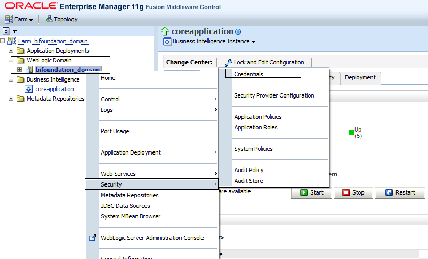Screen dimensions: 428x259
Task: Expand the Application Deployments folder
Action: tap(11, 51)
